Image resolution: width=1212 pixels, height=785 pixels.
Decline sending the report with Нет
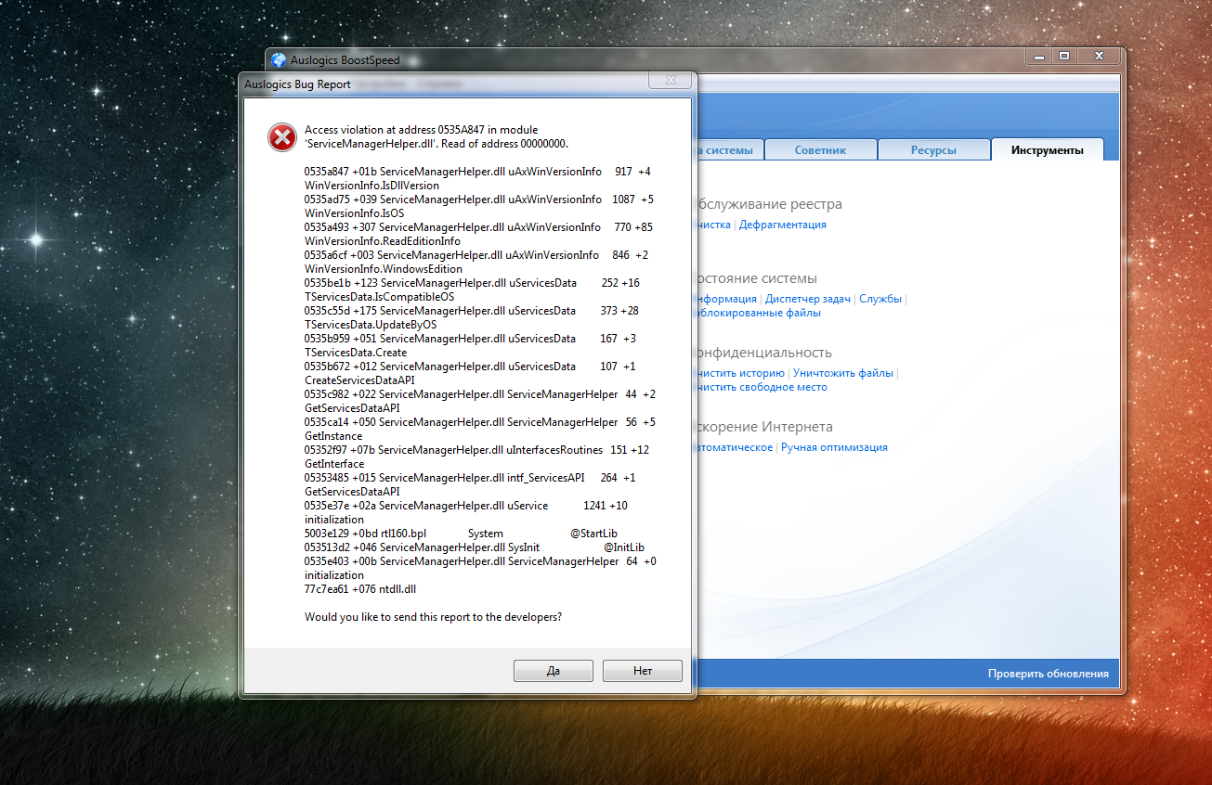[x=643, y=671]
